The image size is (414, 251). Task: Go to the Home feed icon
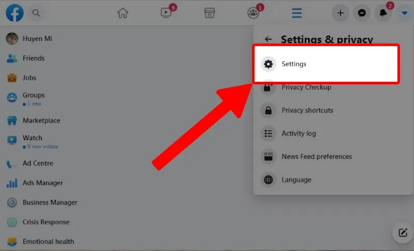pos(123,13)
